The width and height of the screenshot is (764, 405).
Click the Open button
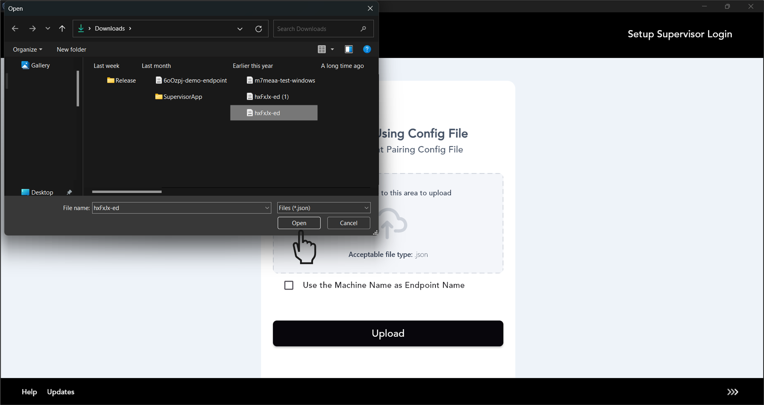pos(299,223)
